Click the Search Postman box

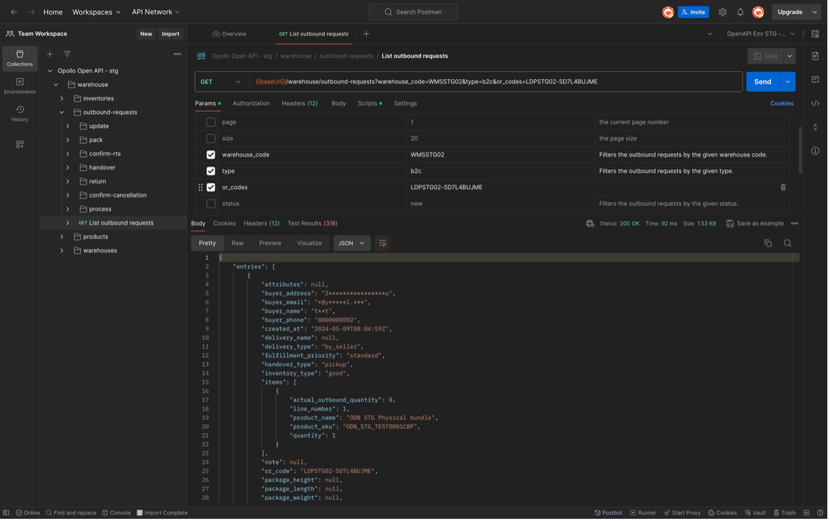[414, 12]
